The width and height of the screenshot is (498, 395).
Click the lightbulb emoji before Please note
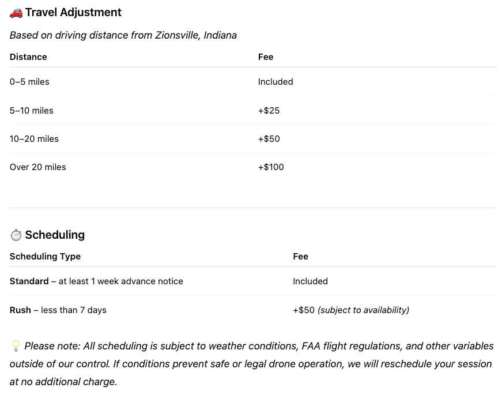(16, 346)
